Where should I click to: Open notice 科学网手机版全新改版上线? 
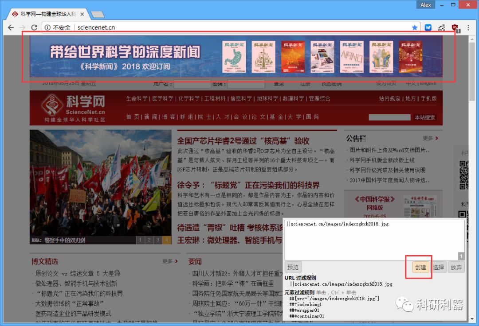point(382,160)
